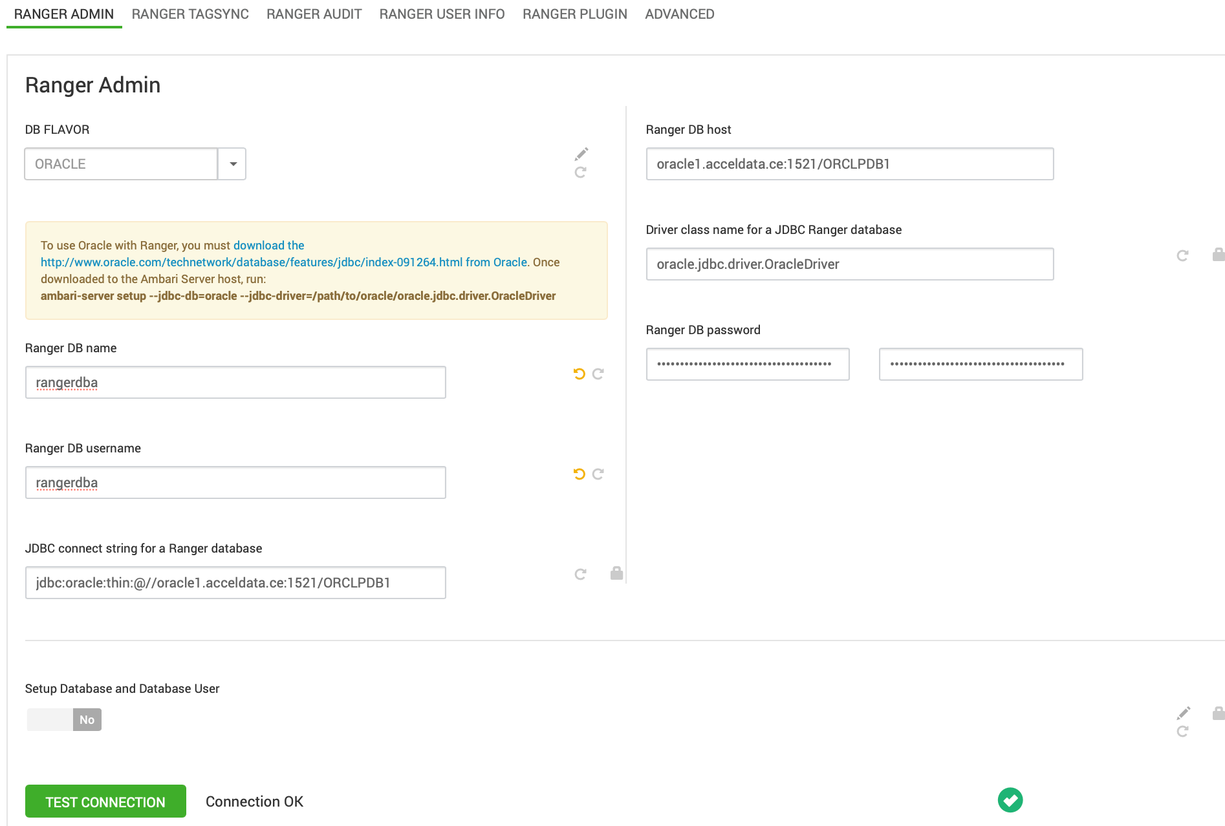The image size is (1225, 826).
Task: Open the Oracle JDBC driver download link
Action: click(283, 262)
